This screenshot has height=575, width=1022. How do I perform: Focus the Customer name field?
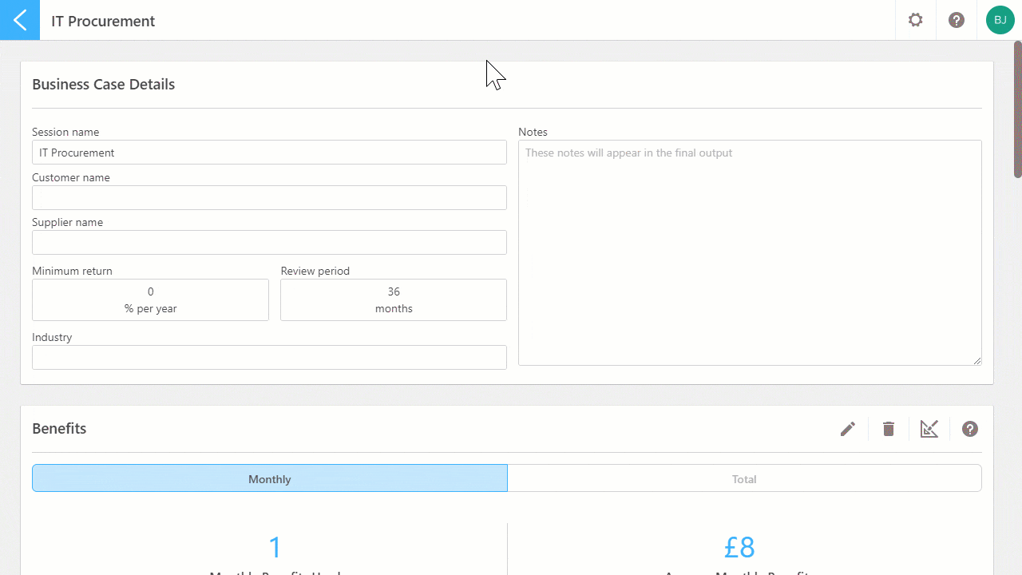pyautogui.click(x=269, y=197)
